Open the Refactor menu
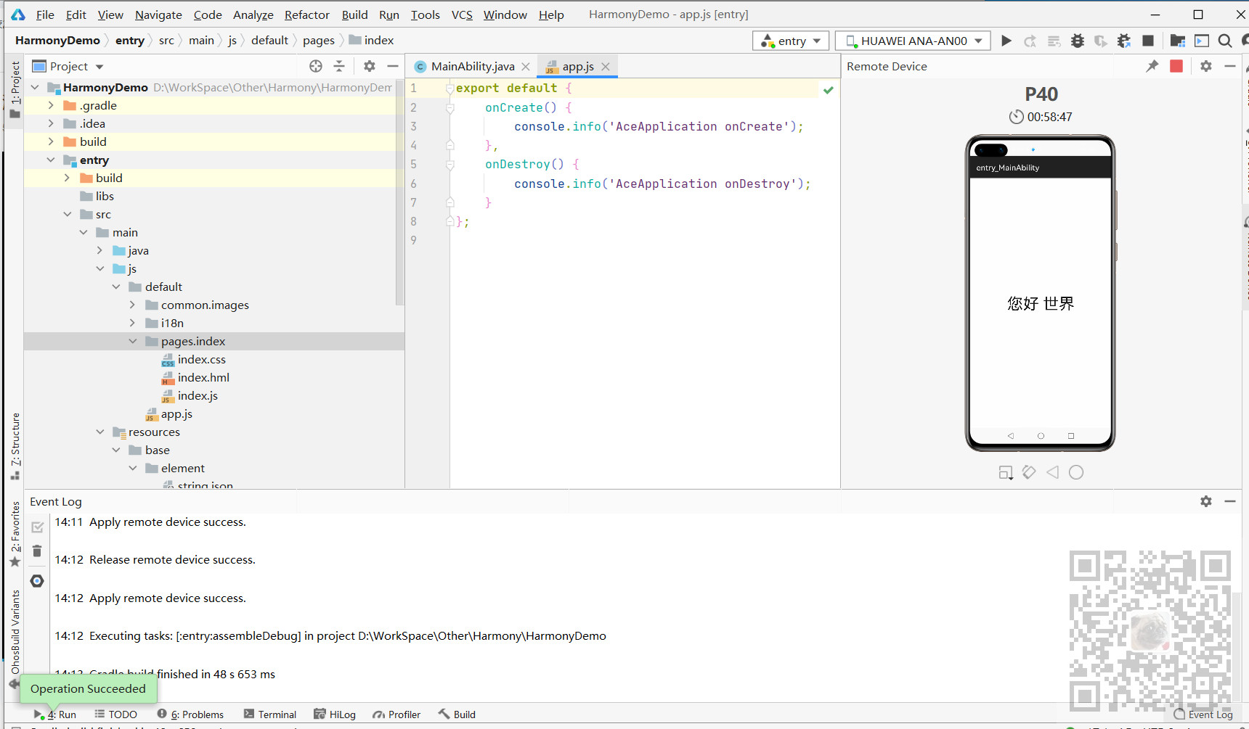 click(x=306, y=15)
